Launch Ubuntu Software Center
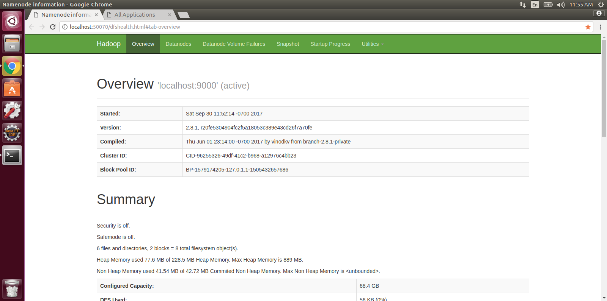 coord(12,88)
